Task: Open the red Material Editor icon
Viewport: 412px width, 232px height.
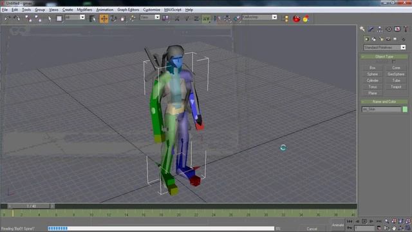Action: tap(296, 19)
